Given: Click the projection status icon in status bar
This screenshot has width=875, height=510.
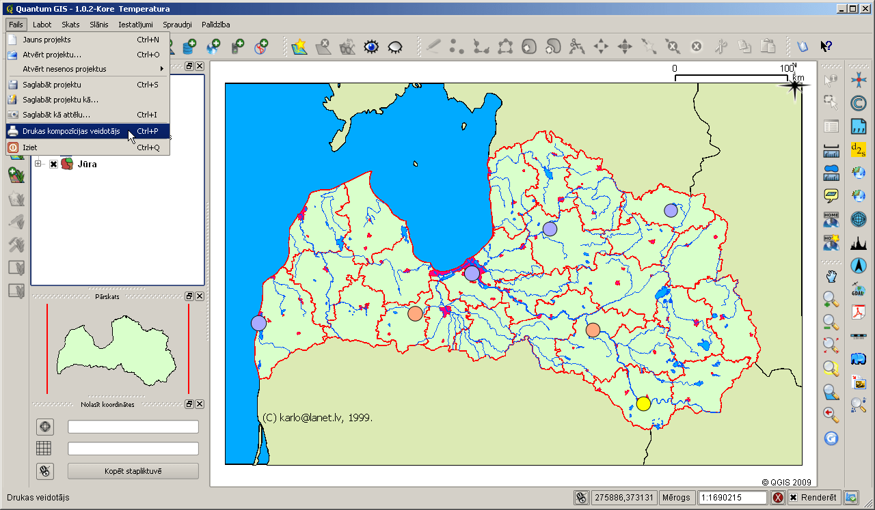Looking at the screenshot, I should [x=851, y=498].
